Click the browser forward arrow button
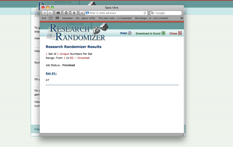The height and width of the screenshot is (147, 233). coord(50,13)
